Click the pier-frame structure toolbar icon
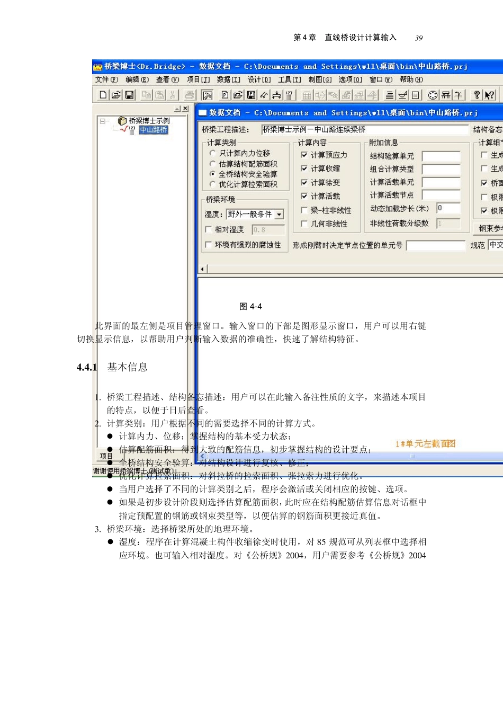This screenshot has height=712, width=503. click(446, 95)
